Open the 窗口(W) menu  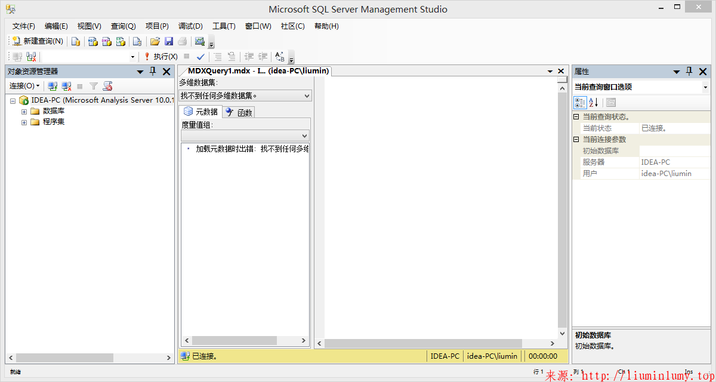(258, 26)
